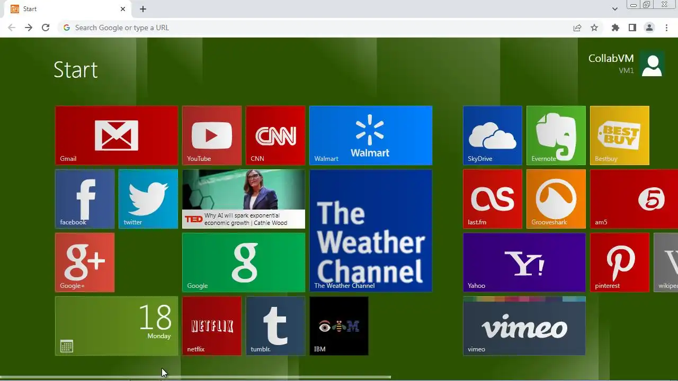Screen dimensions: 678x381
Task: Launch the twitter tile
Action: click(148, 199)
